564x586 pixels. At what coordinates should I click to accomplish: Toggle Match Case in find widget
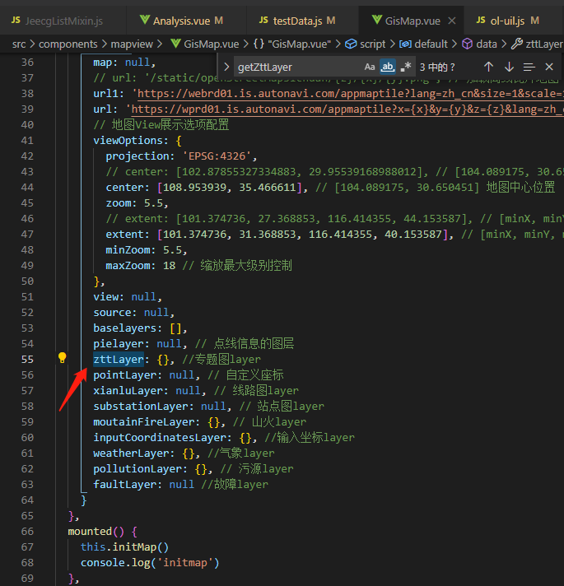click(x=369, y=67)
